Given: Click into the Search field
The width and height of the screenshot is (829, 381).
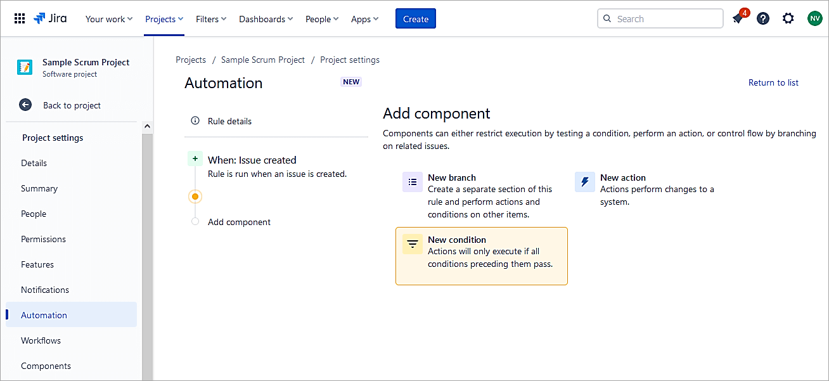Looking at the screenshot, I should point(665,19).
